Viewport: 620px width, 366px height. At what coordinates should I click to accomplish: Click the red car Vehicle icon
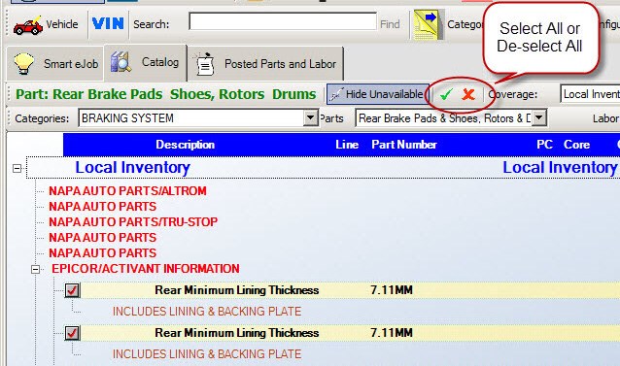tap(27, 25)
